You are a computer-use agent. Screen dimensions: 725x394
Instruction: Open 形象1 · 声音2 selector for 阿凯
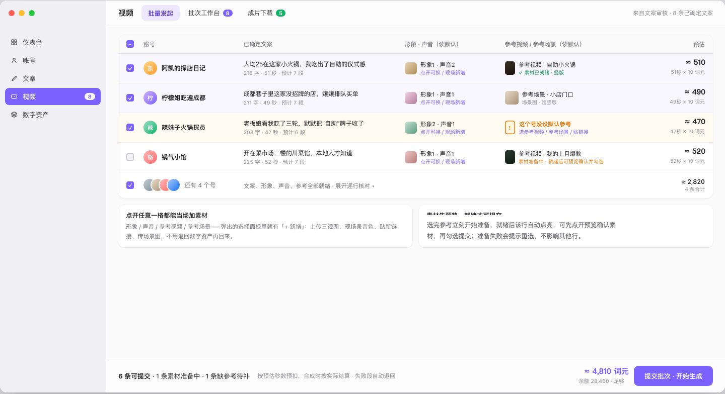[437, 65]
